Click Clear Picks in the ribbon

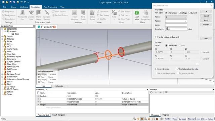pyautogui.click(x=124, y=19)
